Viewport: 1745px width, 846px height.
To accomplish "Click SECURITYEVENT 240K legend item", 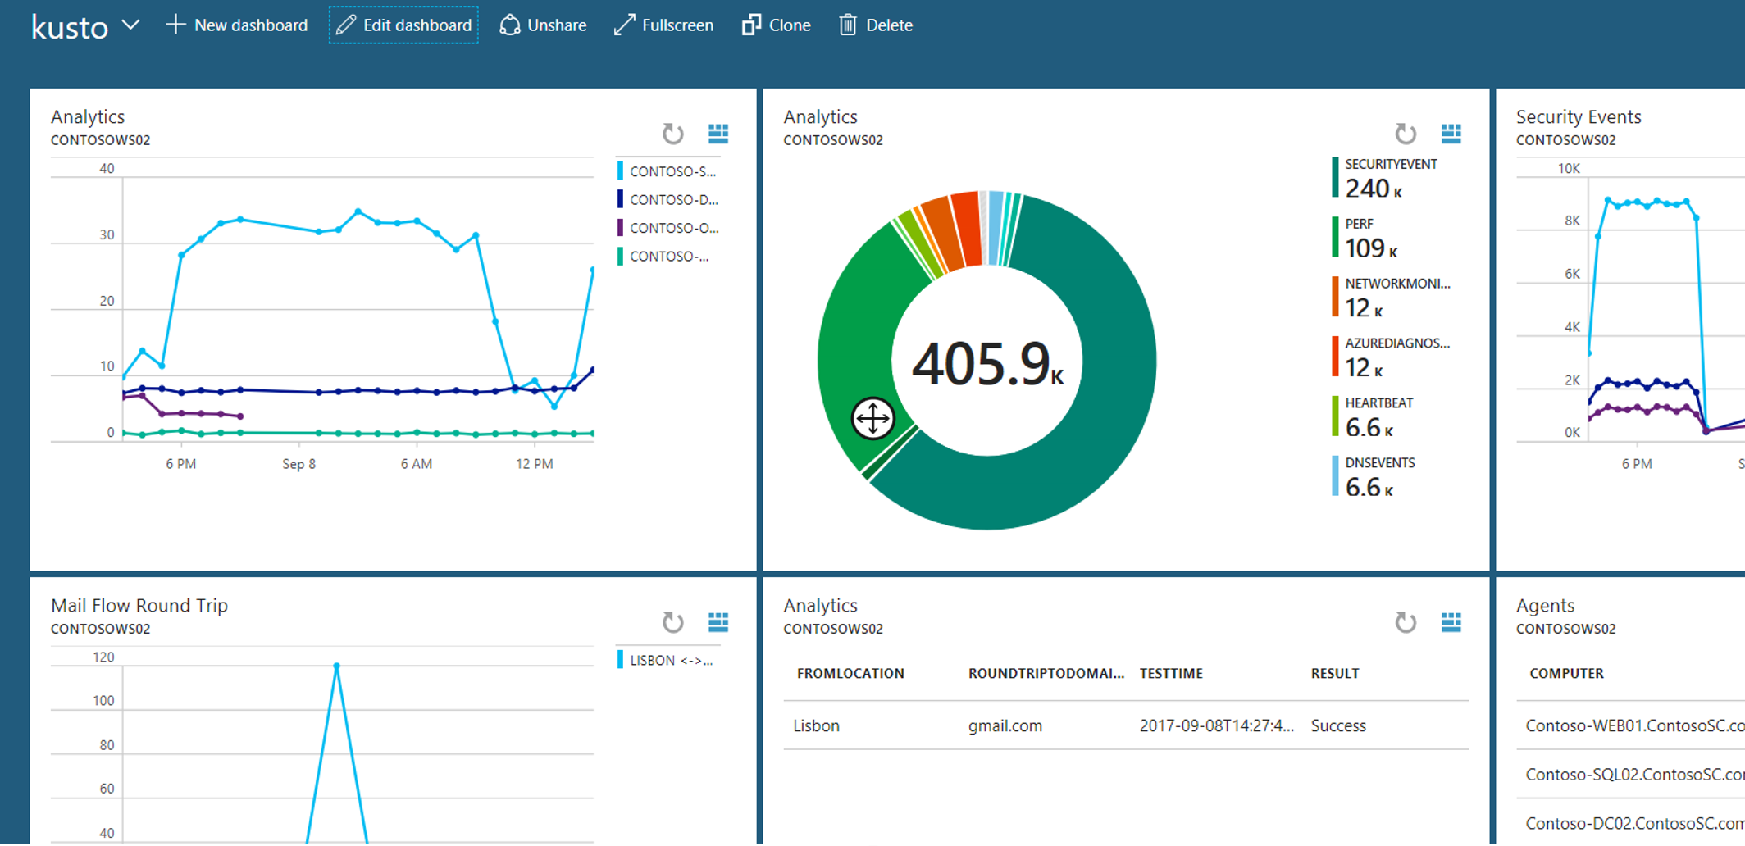I will click(1385, 179).
